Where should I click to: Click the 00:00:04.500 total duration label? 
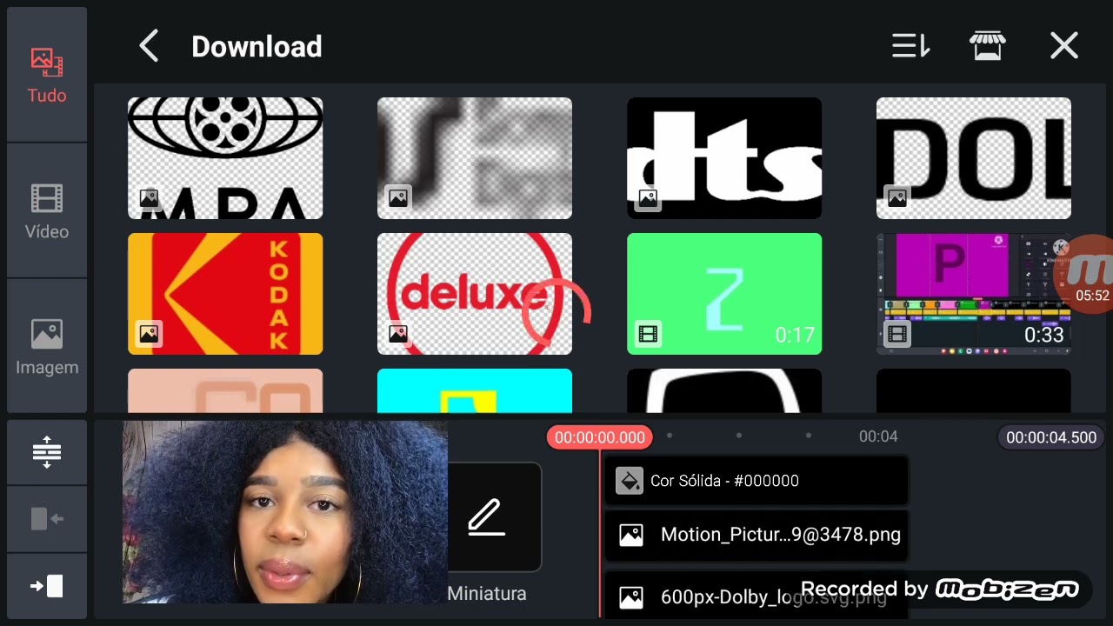click(1051, 437)
